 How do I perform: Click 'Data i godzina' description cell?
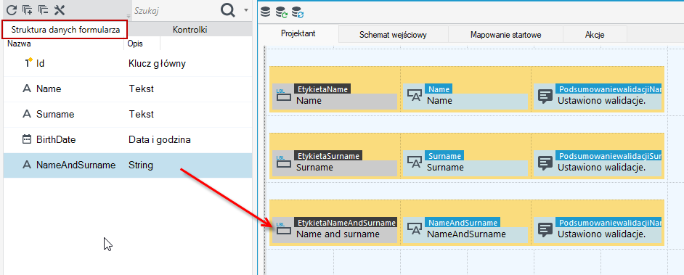click(159, 140)
